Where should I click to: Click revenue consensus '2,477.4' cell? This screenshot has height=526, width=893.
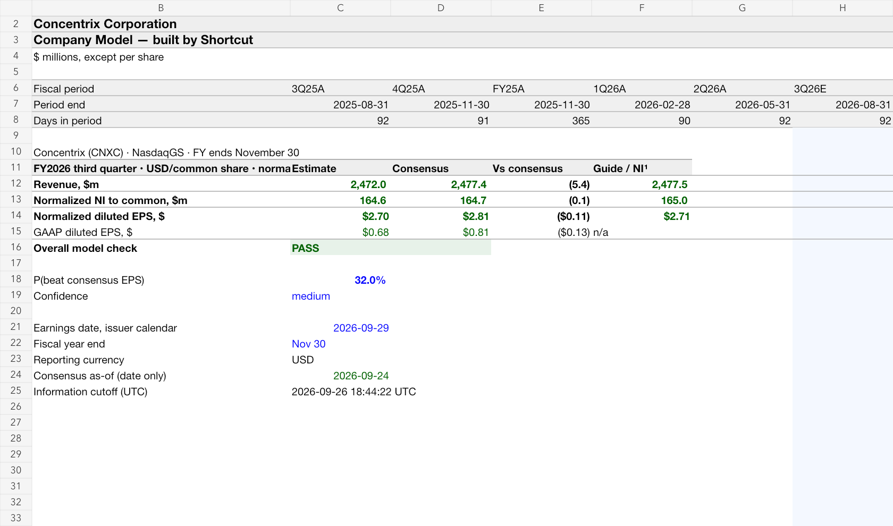(441, 184)
